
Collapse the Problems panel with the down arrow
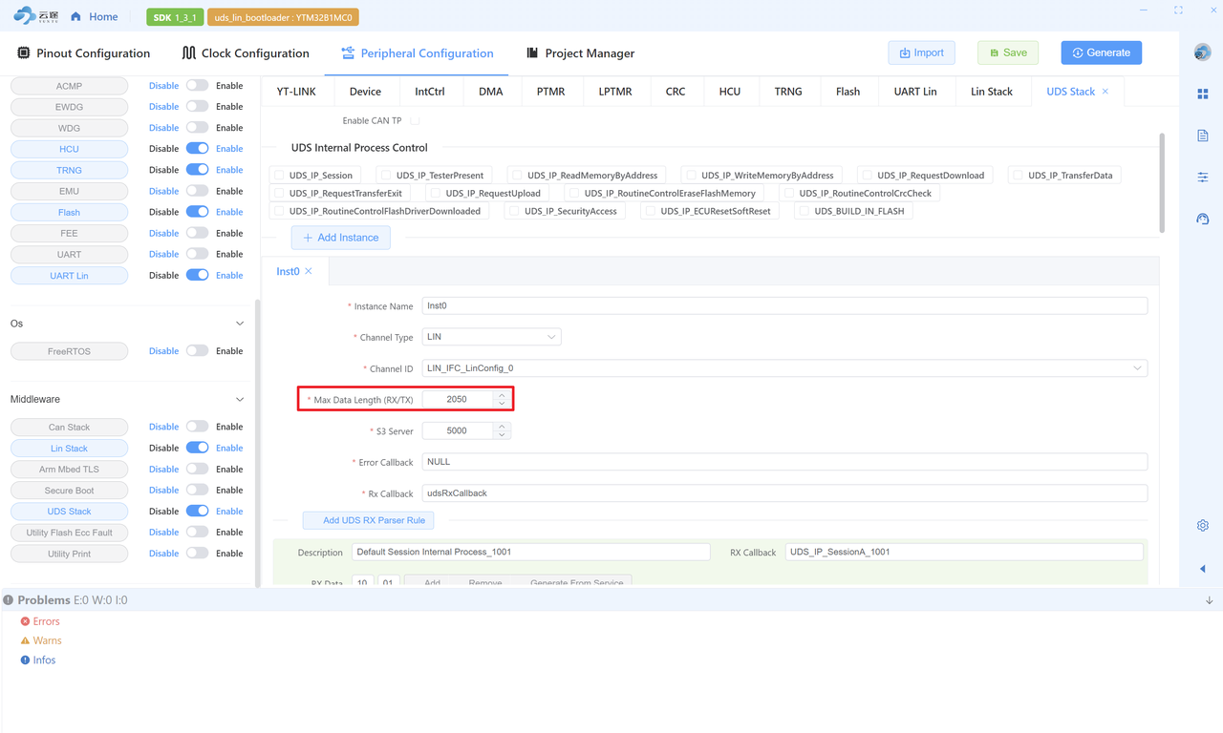pyautogui.click(x=1209, y=600)
